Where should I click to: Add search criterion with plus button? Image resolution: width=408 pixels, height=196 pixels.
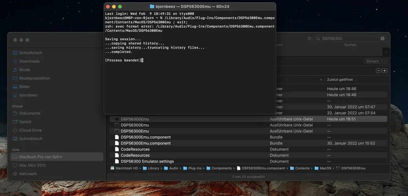384,71
